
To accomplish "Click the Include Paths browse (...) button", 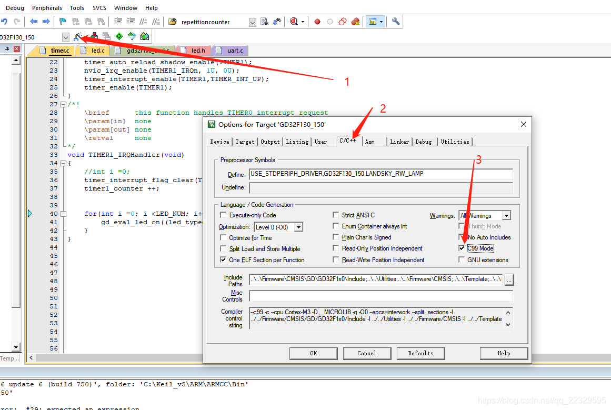I will tap(509, 279).
